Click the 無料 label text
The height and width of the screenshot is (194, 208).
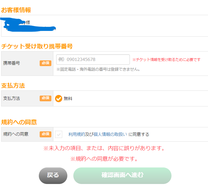(x=68, y=99)
